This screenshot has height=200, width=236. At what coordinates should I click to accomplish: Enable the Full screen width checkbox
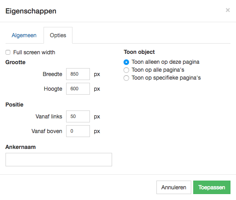[x=8, y=52]
